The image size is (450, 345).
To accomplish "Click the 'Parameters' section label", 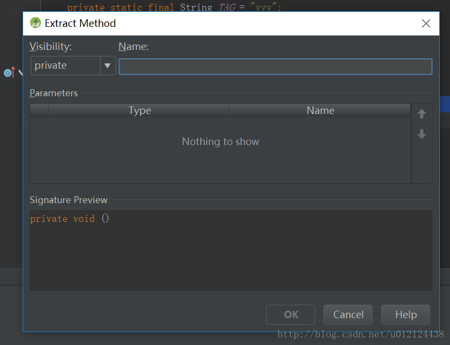I will 54,93.
